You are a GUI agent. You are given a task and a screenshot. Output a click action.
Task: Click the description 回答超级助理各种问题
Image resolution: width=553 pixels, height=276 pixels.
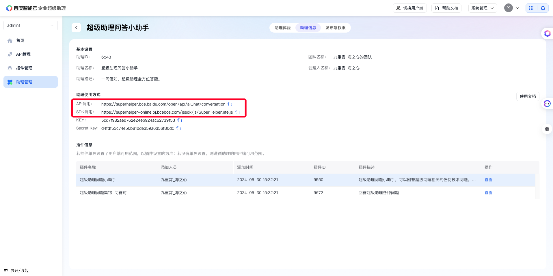(379, 193)
